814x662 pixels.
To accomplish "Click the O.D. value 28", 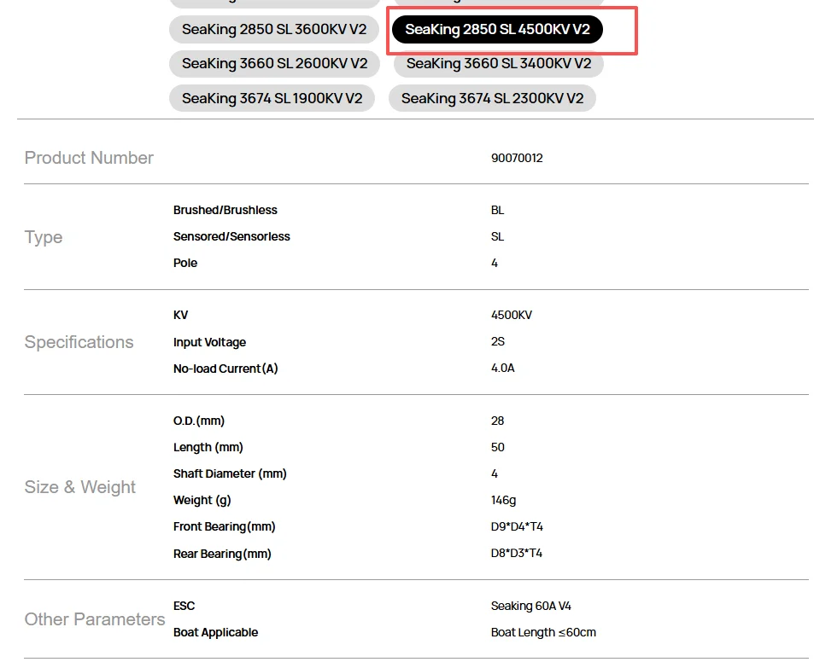I will [x=497, y=421].
